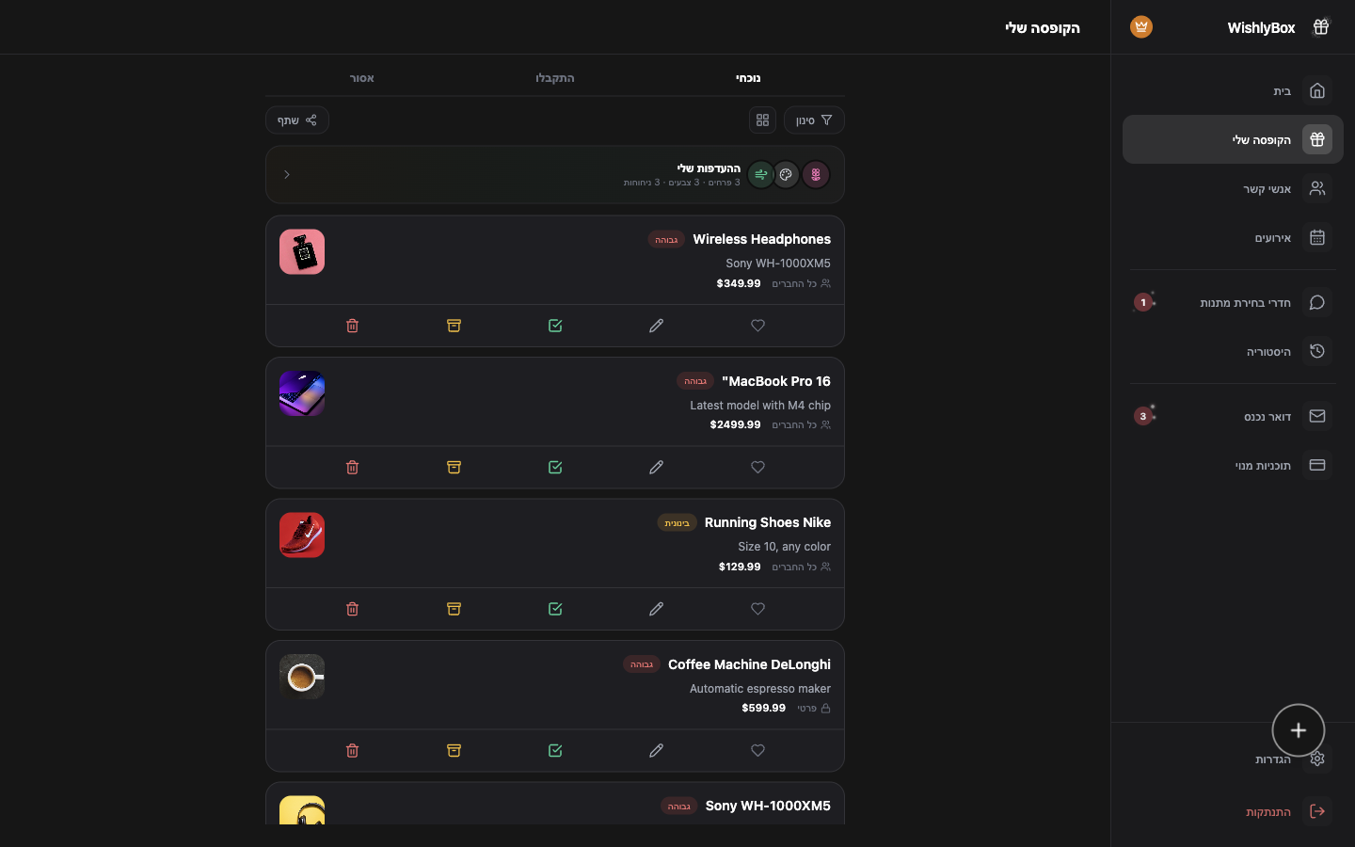This screenshot has width=1355, height=847.
Task: Click the premium crown badge icon
Action: 1141,27
